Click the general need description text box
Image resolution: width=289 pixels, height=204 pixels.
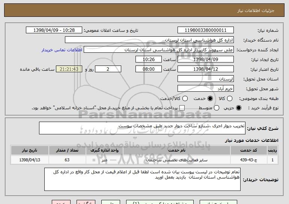click(142, 128)
